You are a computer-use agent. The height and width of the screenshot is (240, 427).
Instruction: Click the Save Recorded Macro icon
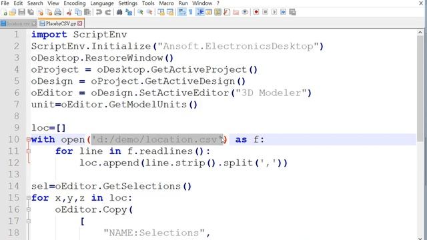click(292, 12)
